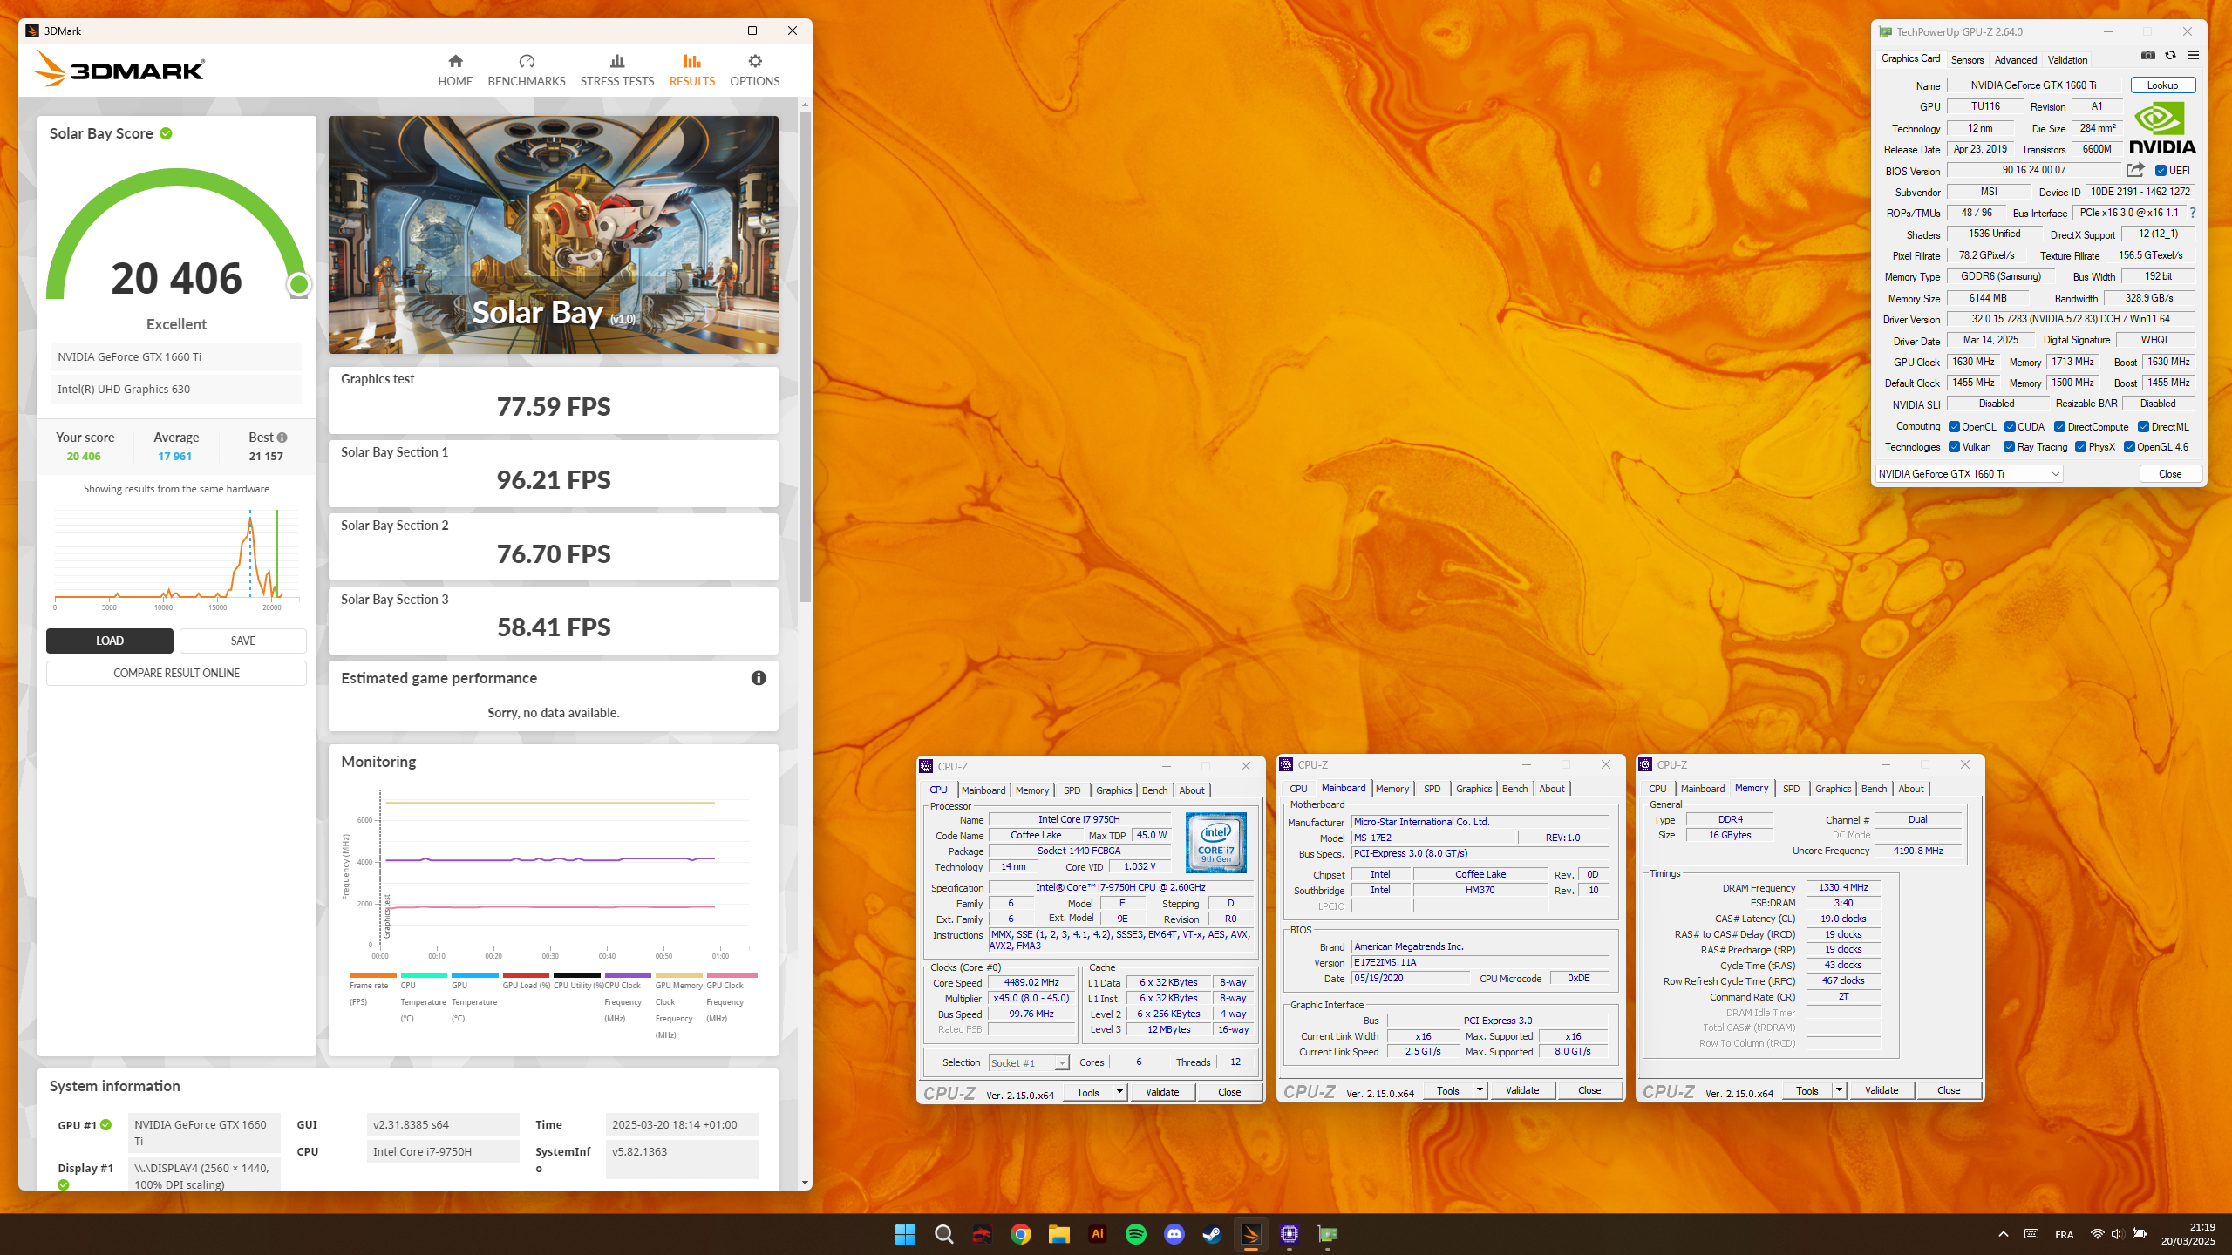Switch to the Sensors tab in GPU-Z

coord(1967,60)
